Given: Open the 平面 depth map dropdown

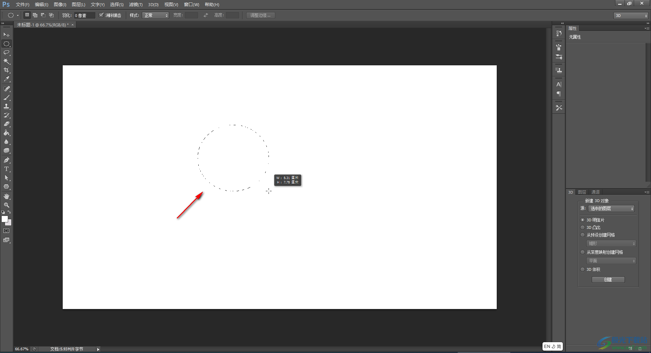Looking at the screenshot, I should (x=611, y=261).
